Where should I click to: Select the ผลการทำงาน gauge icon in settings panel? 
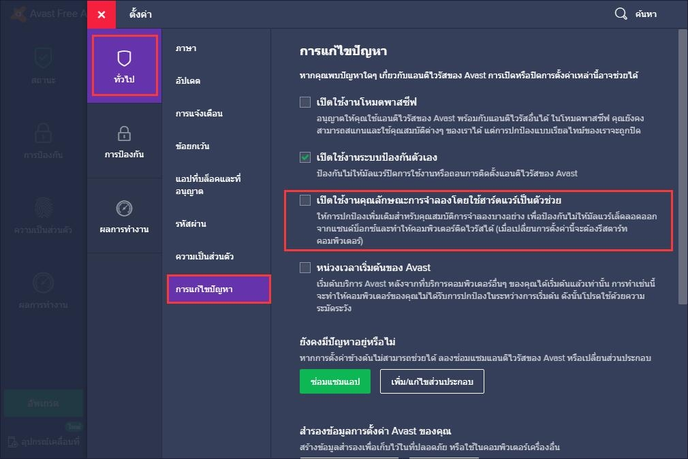124,210
